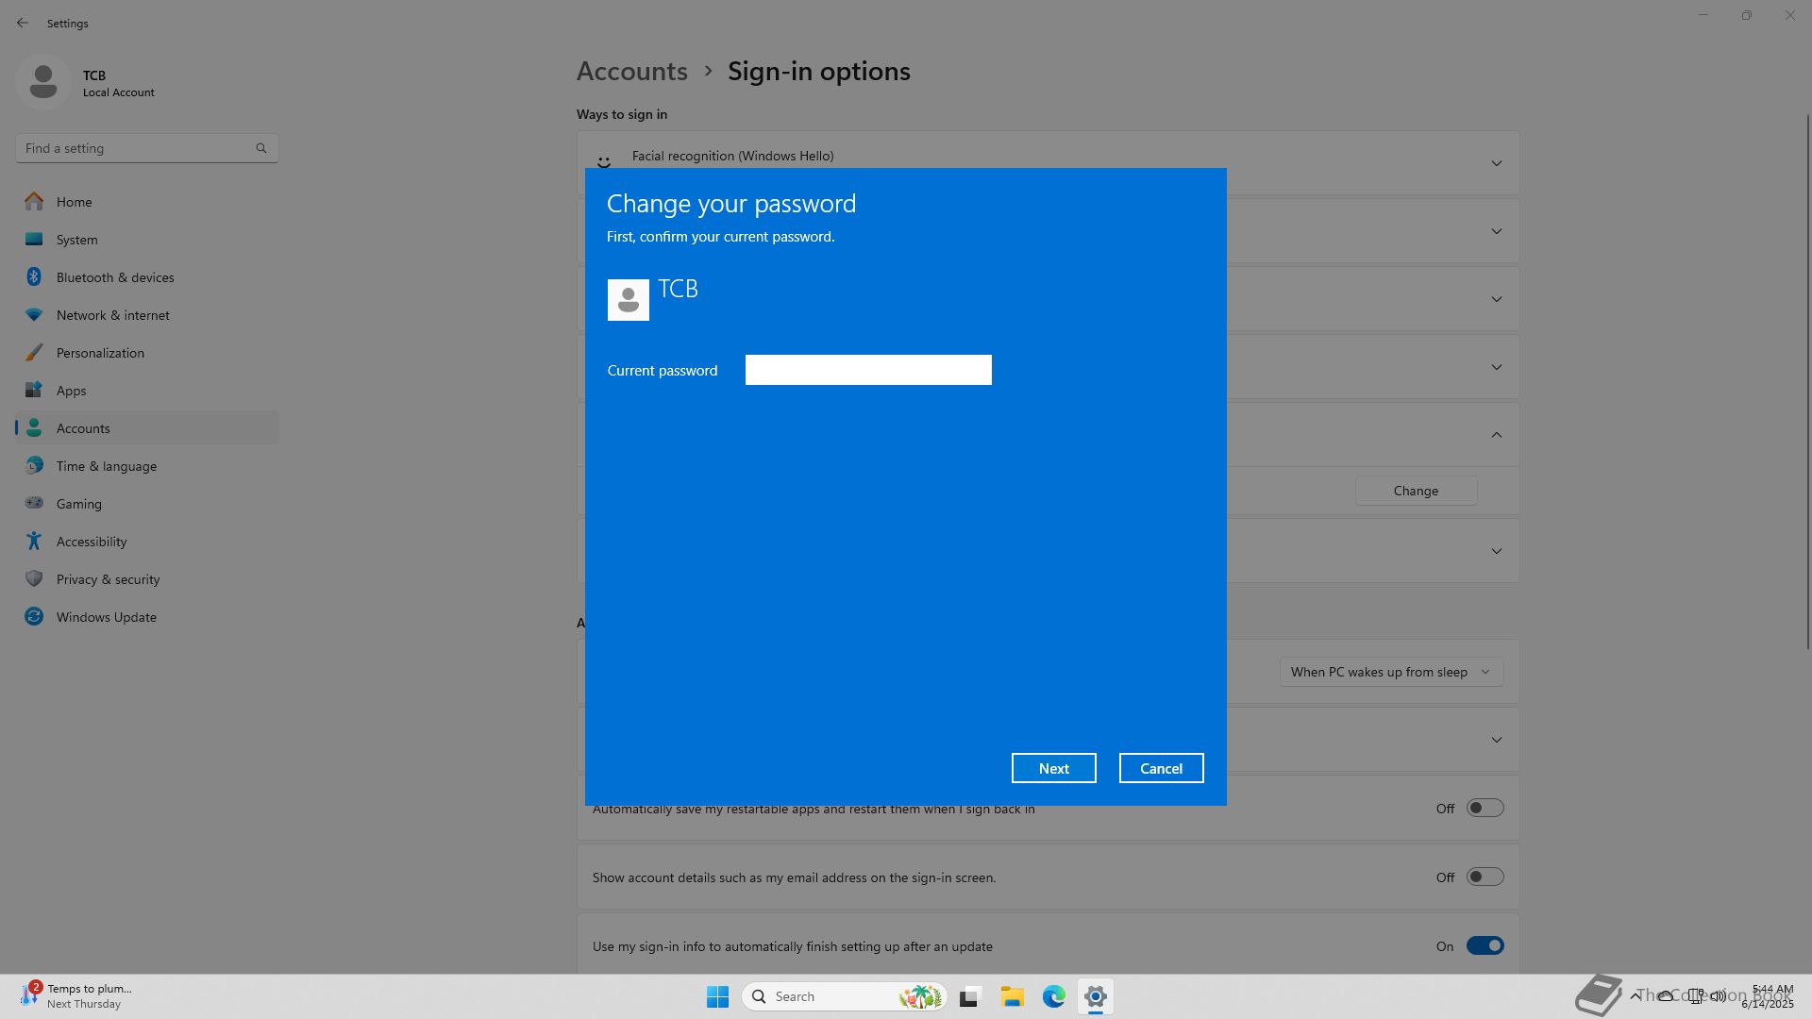Open Time & language settings category

pos(106,466)
